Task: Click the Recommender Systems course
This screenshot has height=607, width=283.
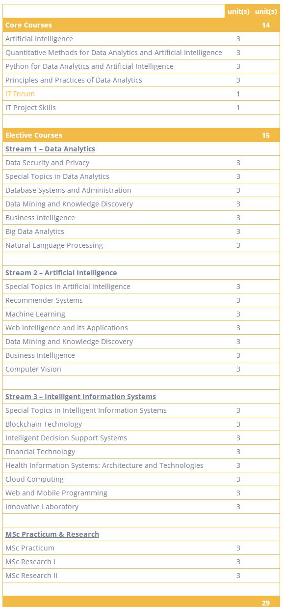Action: click(44, 300)
